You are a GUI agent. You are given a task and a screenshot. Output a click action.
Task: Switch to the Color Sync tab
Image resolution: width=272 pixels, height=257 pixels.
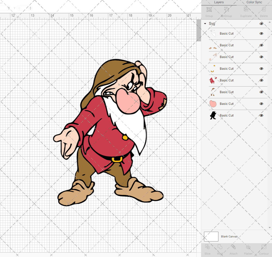[254, 2]
